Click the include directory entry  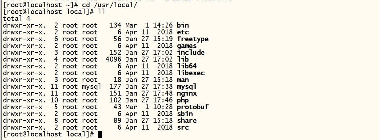[x=191, y=52]
